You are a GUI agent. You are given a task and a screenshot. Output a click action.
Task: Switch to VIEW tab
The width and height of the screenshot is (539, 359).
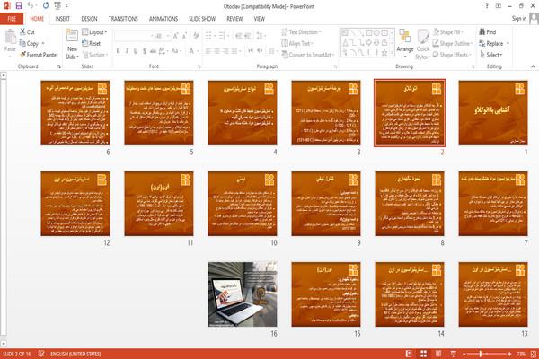[x=260, y=19]
